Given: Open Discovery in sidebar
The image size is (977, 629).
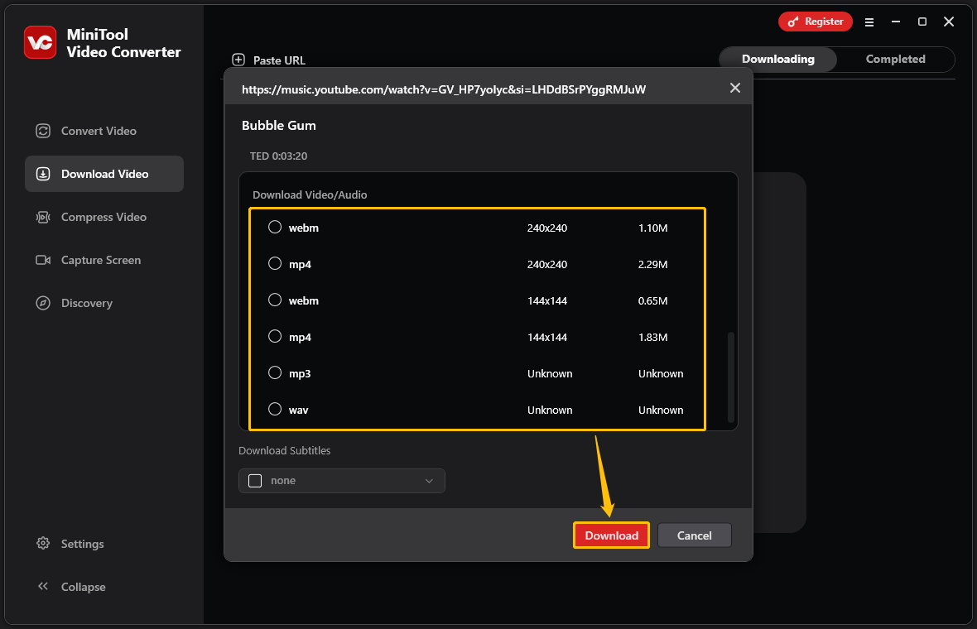Looking at the screenshot, I should pyautogui.click(x=104, y=303).
